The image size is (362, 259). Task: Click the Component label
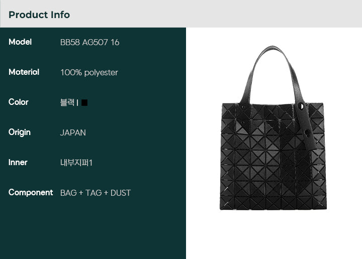[31, 192]
